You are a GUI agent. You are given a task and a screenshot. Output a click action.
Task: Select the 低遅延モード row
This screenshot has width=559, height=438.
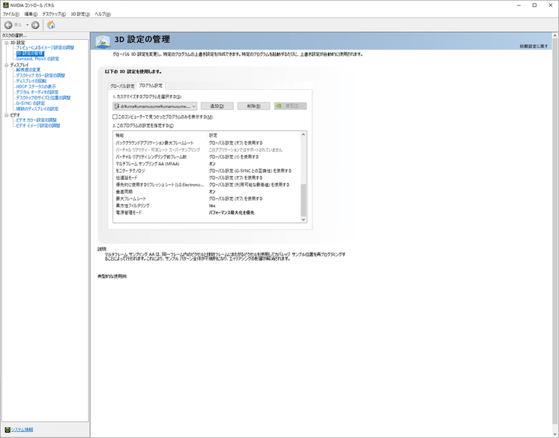coord(207,178)
